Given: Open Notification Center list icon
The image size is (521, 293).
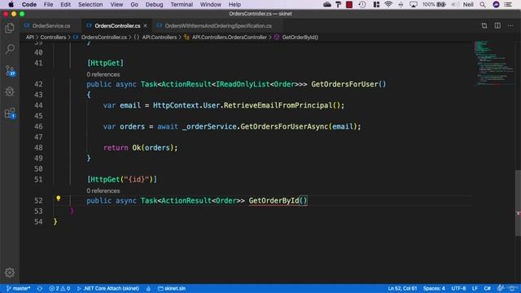Looking at the screenshot, I should pyautogui.click(x=508, y=4).
